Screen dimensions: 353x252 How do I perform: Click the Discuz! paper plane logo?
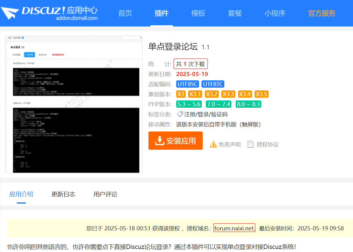coord(10,13)
